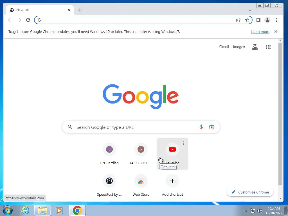Start voice search with microphone

click(201, 127)
